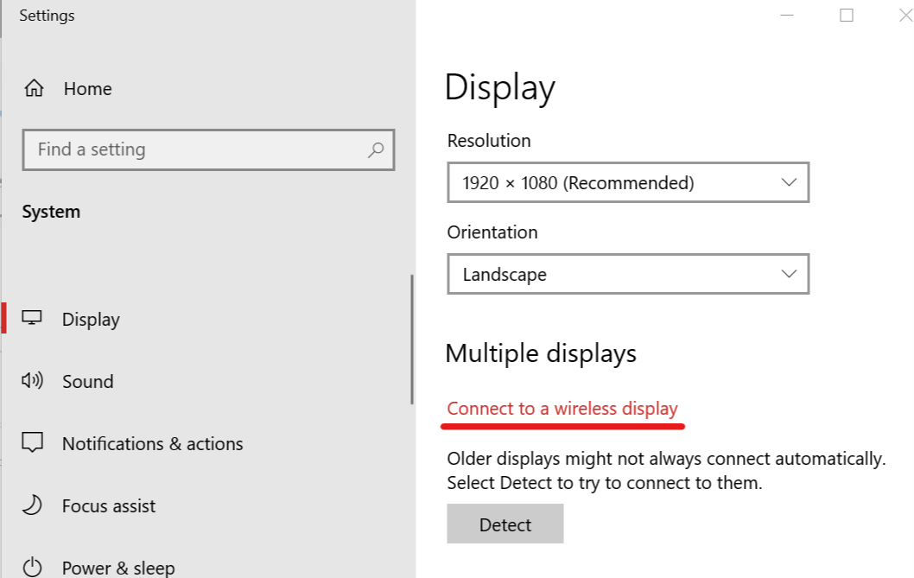The width and height of the screenshot is (914, 578).
Task: Open Focus assist settings
Action: click(x=109, y=506)
